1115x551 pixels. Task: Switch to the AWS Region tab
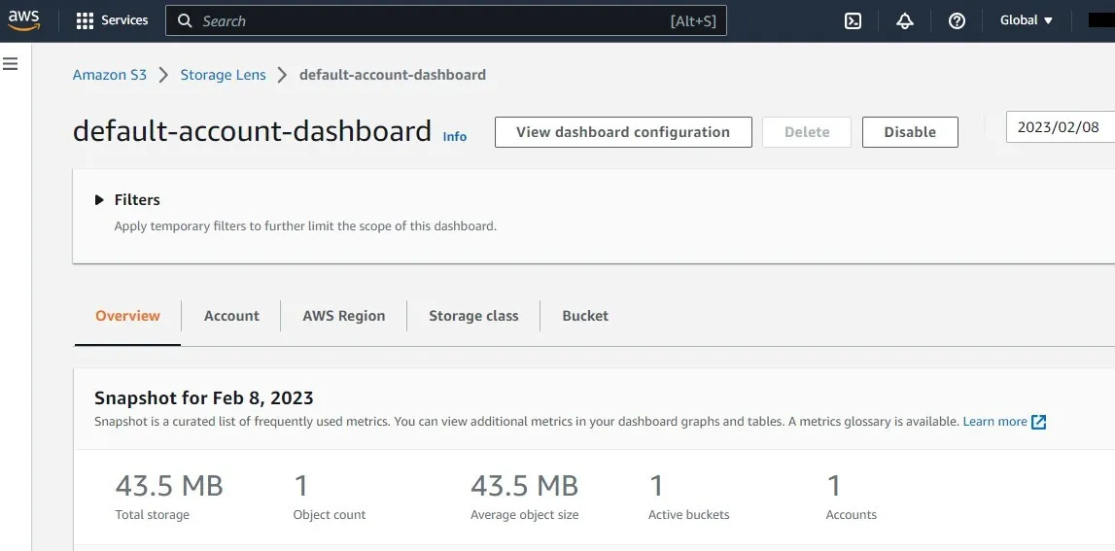[343, 316]
